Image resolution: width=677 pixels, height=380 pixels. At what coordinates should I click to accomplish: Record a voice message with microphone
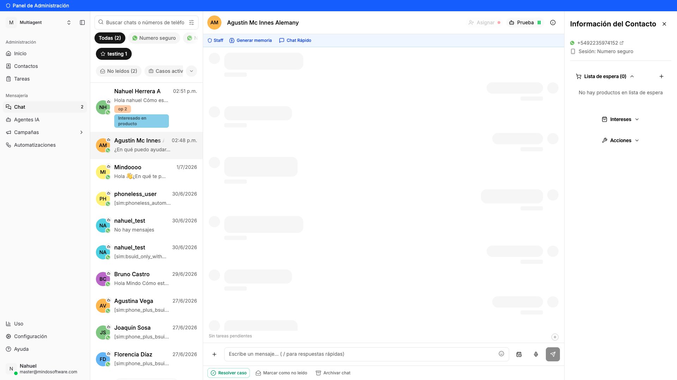point(536,354)
